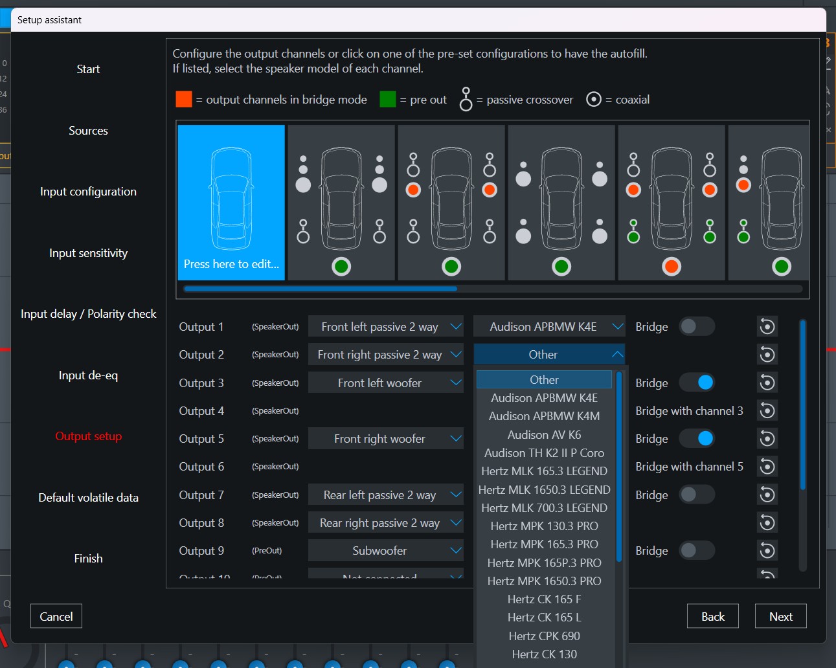Choose the partially visible sixth car preset
This screenshot has height=668, width=836.
click(x=769, y=203)
